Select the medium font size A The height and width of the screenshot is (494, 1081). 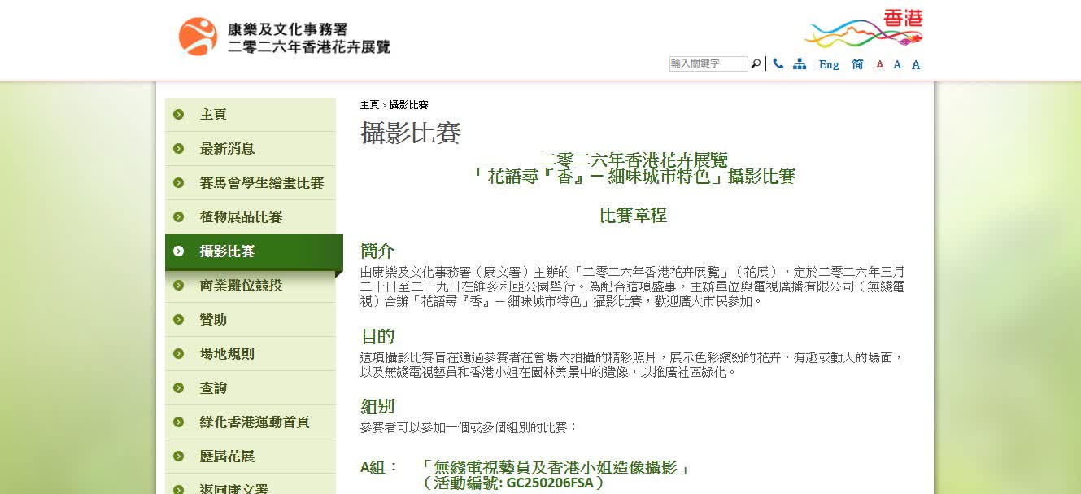coord(897,65)
